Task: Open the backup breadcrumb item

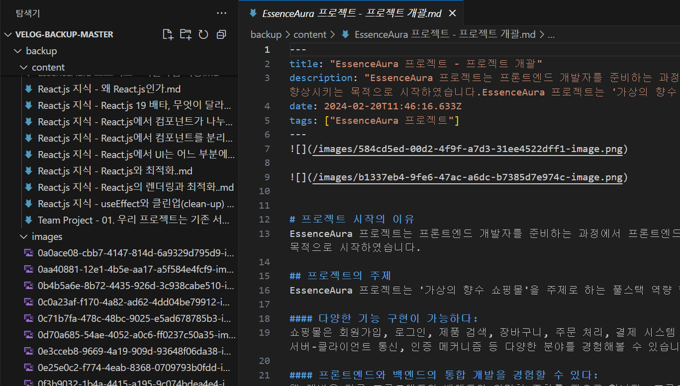Action: pos(265,34)
